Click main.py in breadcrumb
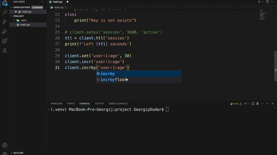277x155 pixels. click(x=59, y=7)
